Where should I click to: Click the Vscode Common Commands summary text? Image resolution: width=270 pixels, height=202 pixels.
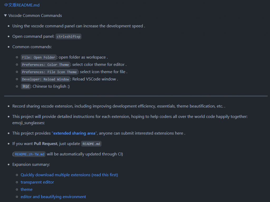[x=35, y=16]
